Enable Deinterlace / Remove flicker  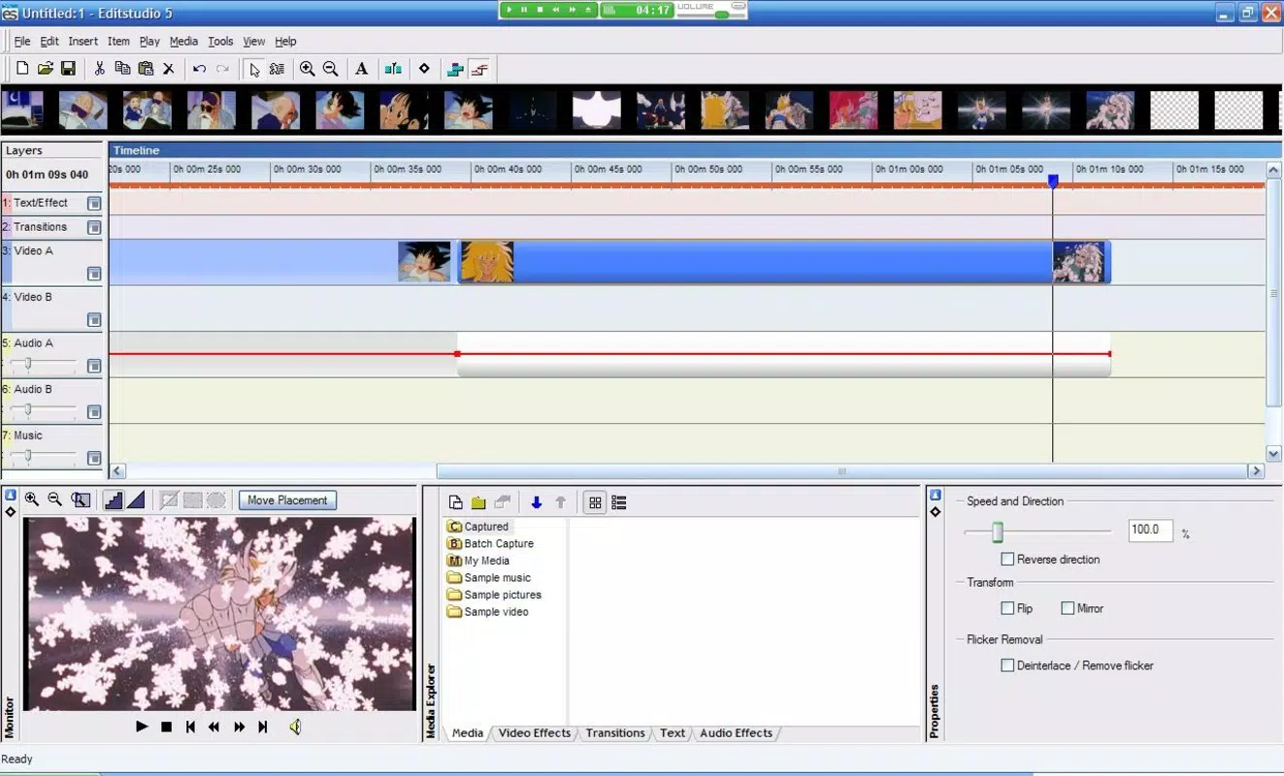click(x=1007, y=665)
